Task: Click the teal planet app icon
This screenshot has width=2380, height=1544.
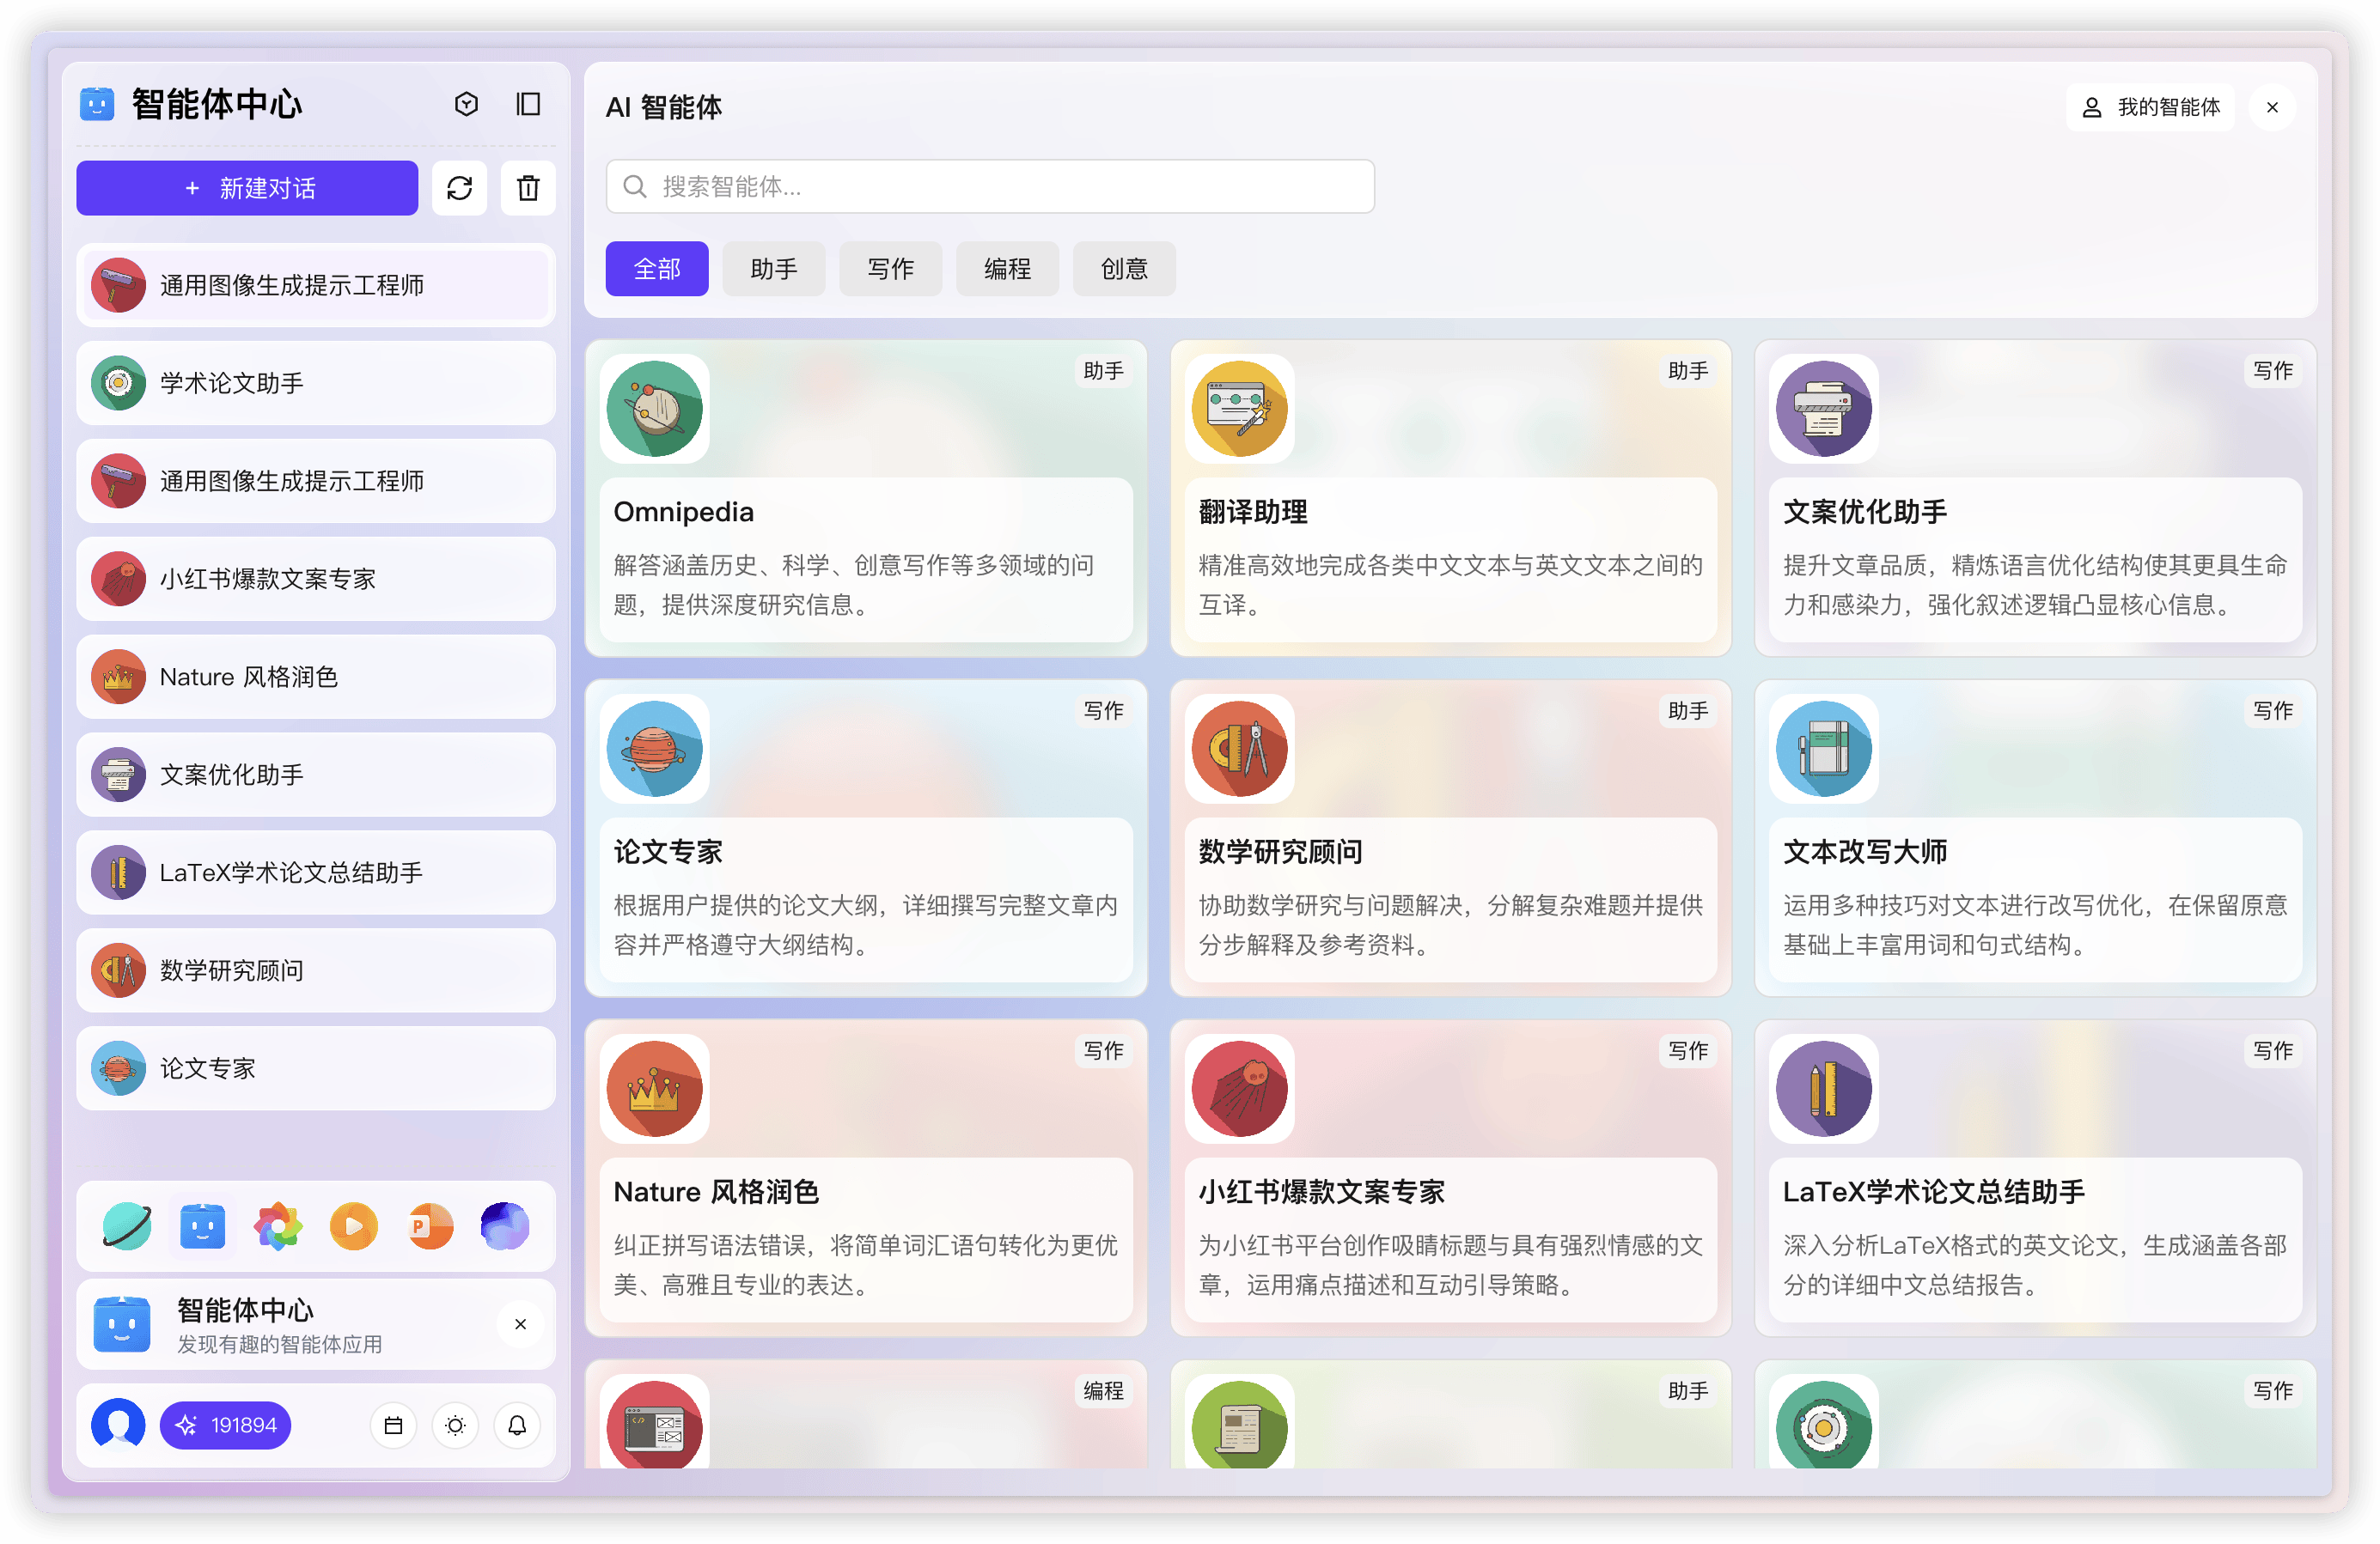Action: coord(127,1226)
